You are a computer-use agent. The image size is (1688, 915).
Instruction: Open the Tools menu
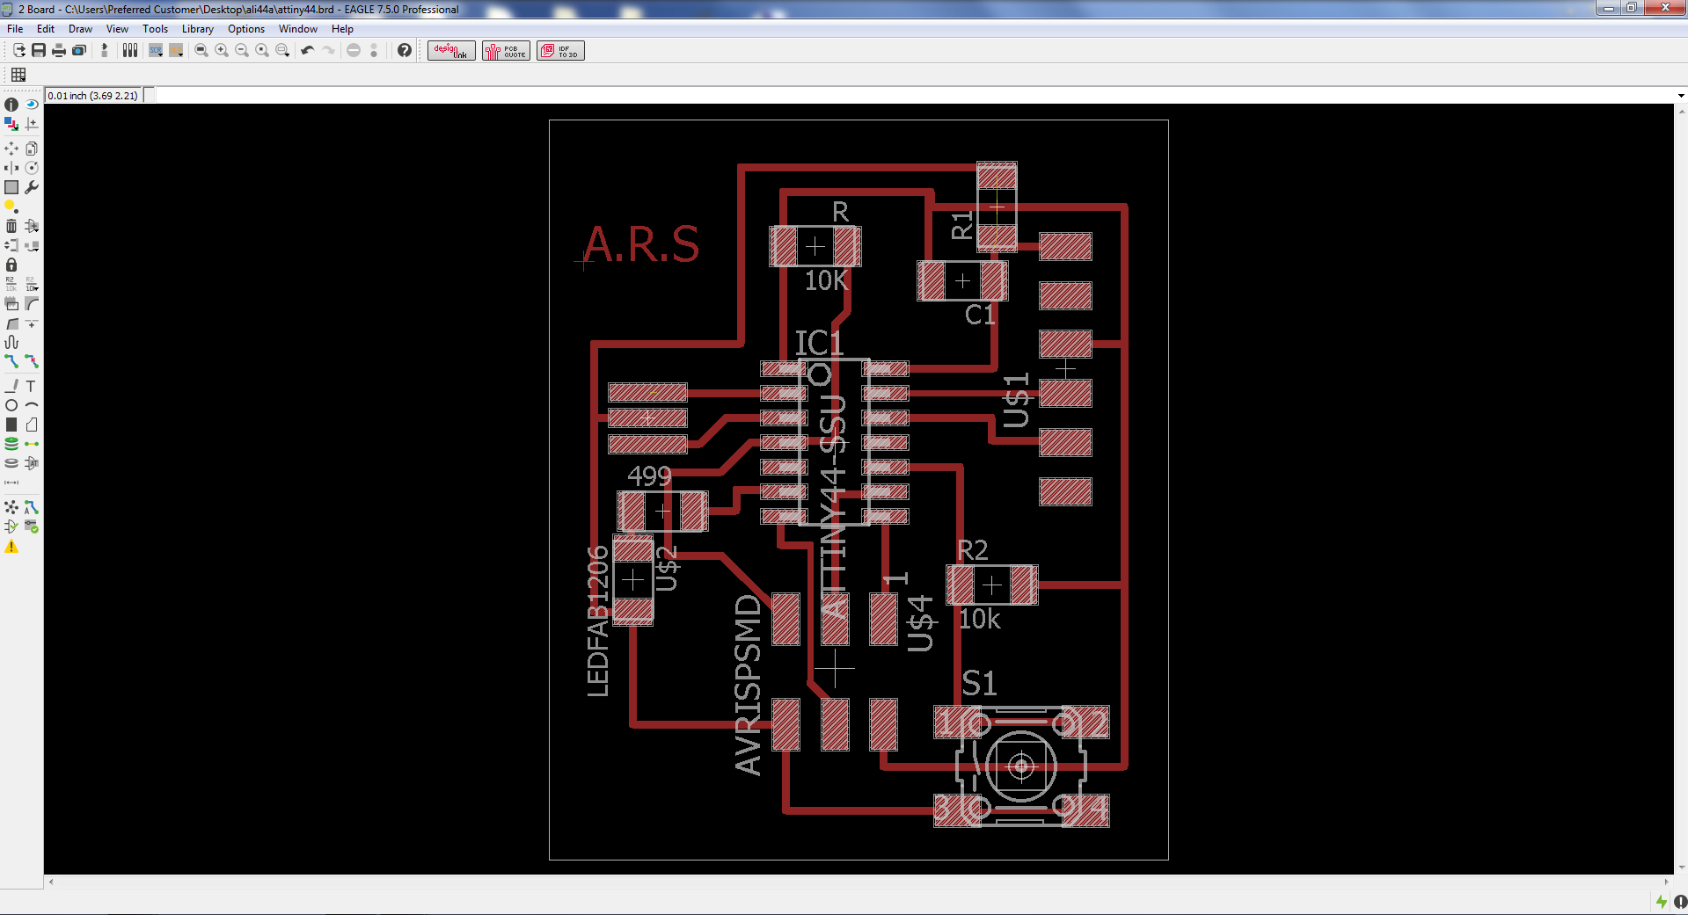tap(155, 29)
